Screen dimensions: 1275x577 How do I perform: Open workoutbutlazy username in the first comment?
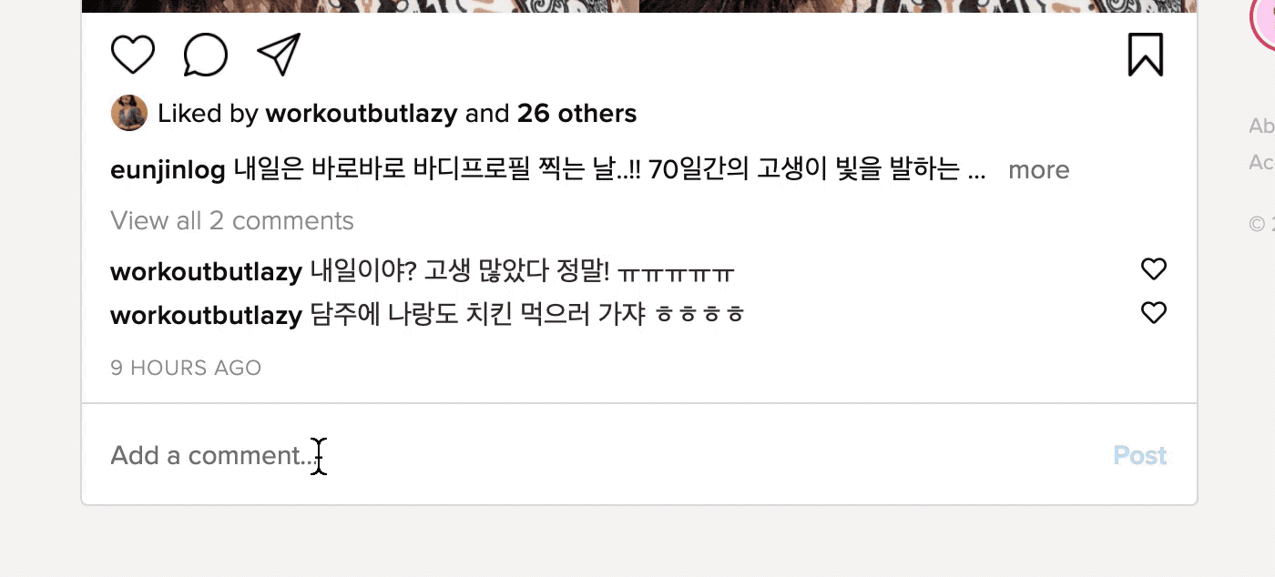[206, 271]
